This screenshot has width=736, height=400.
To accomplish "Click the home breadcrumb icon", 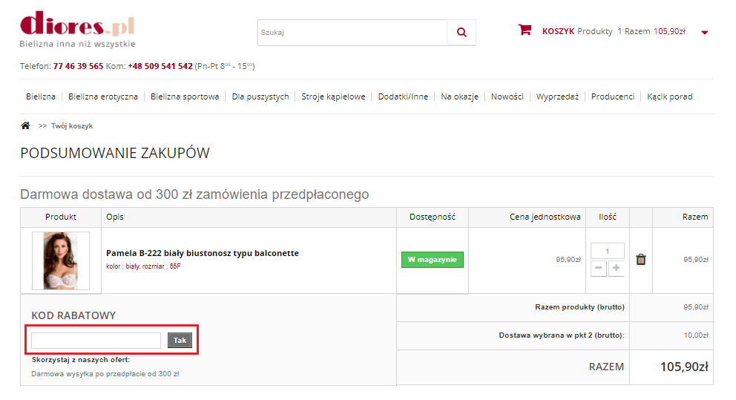I will (x=25, y=126).
